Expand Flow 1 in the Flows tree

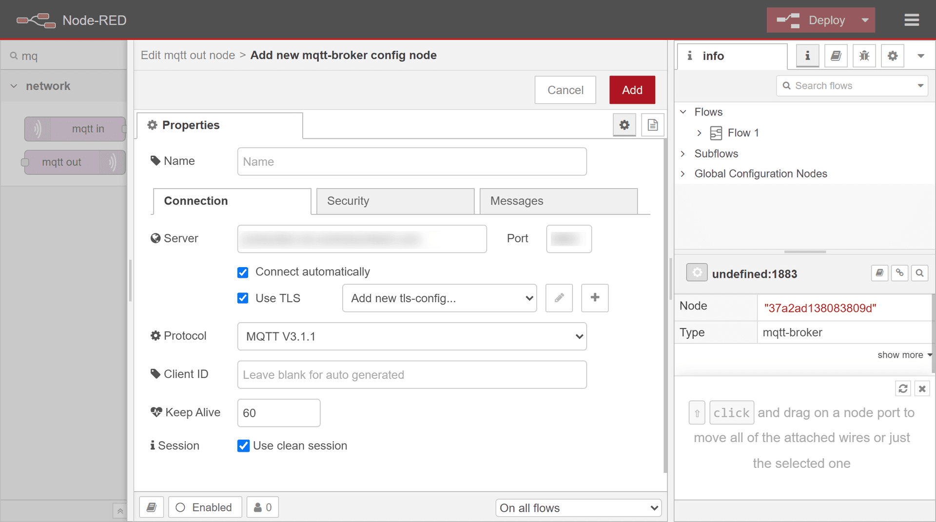point(699,133)
